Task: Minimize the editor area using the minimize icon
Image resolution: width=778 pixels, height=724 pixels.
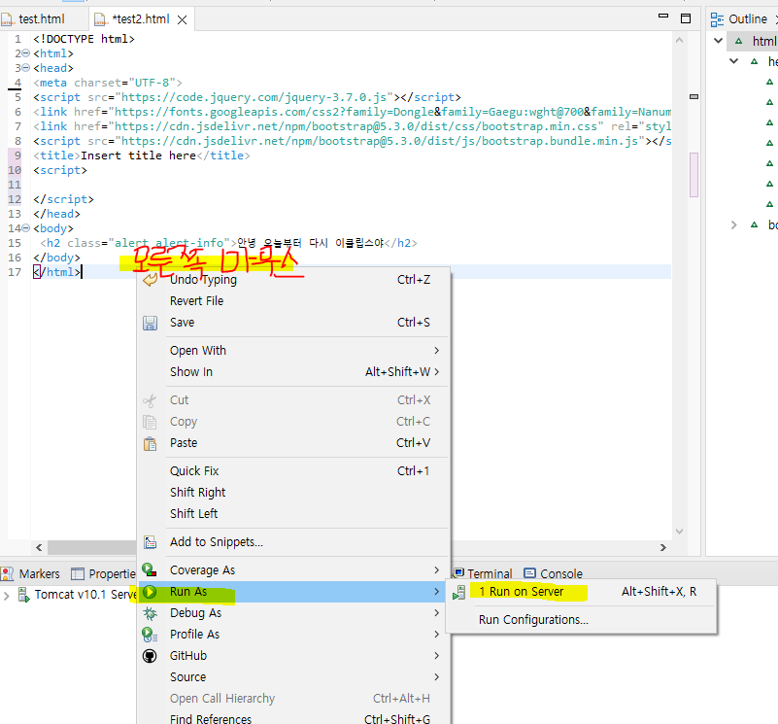Action: point(663,17)
